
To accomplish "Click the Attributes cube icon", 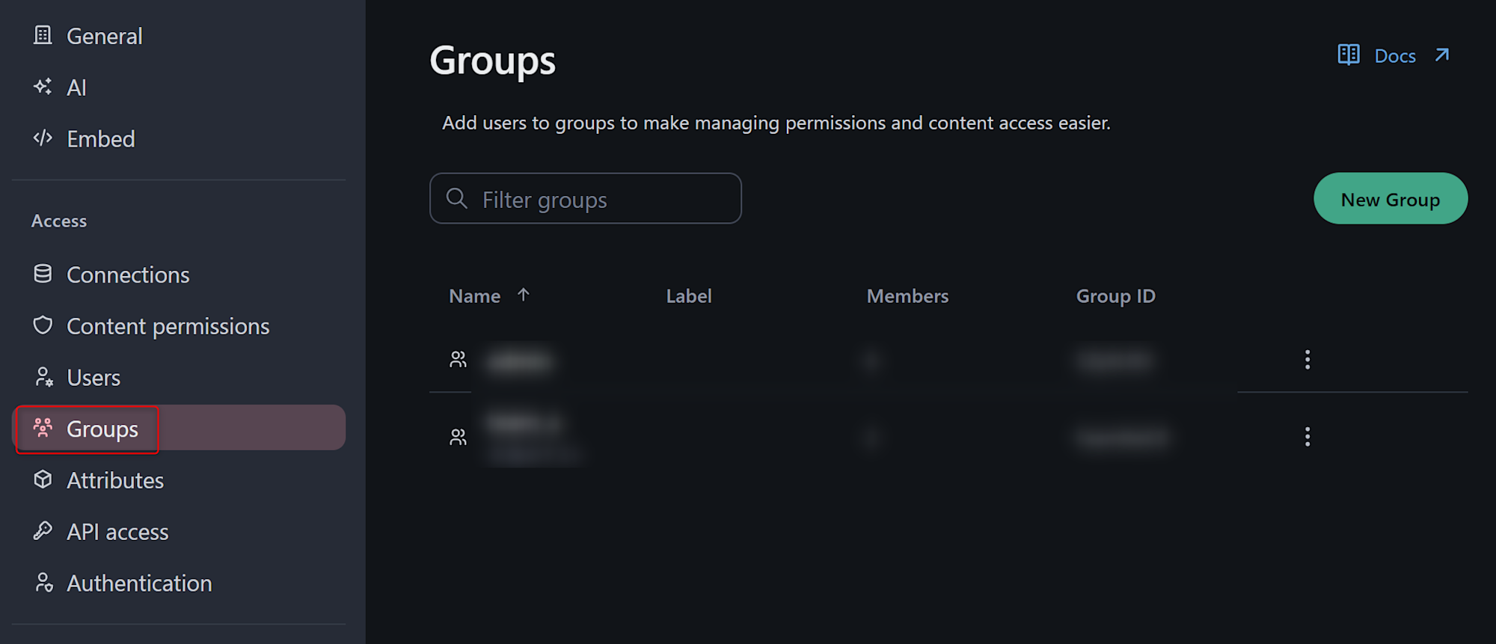I will pyautogui.click(x=43, y=479).
